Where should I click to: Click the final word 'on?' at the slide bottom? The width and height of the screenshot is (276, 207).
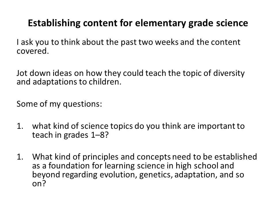[x=39, y=184]
